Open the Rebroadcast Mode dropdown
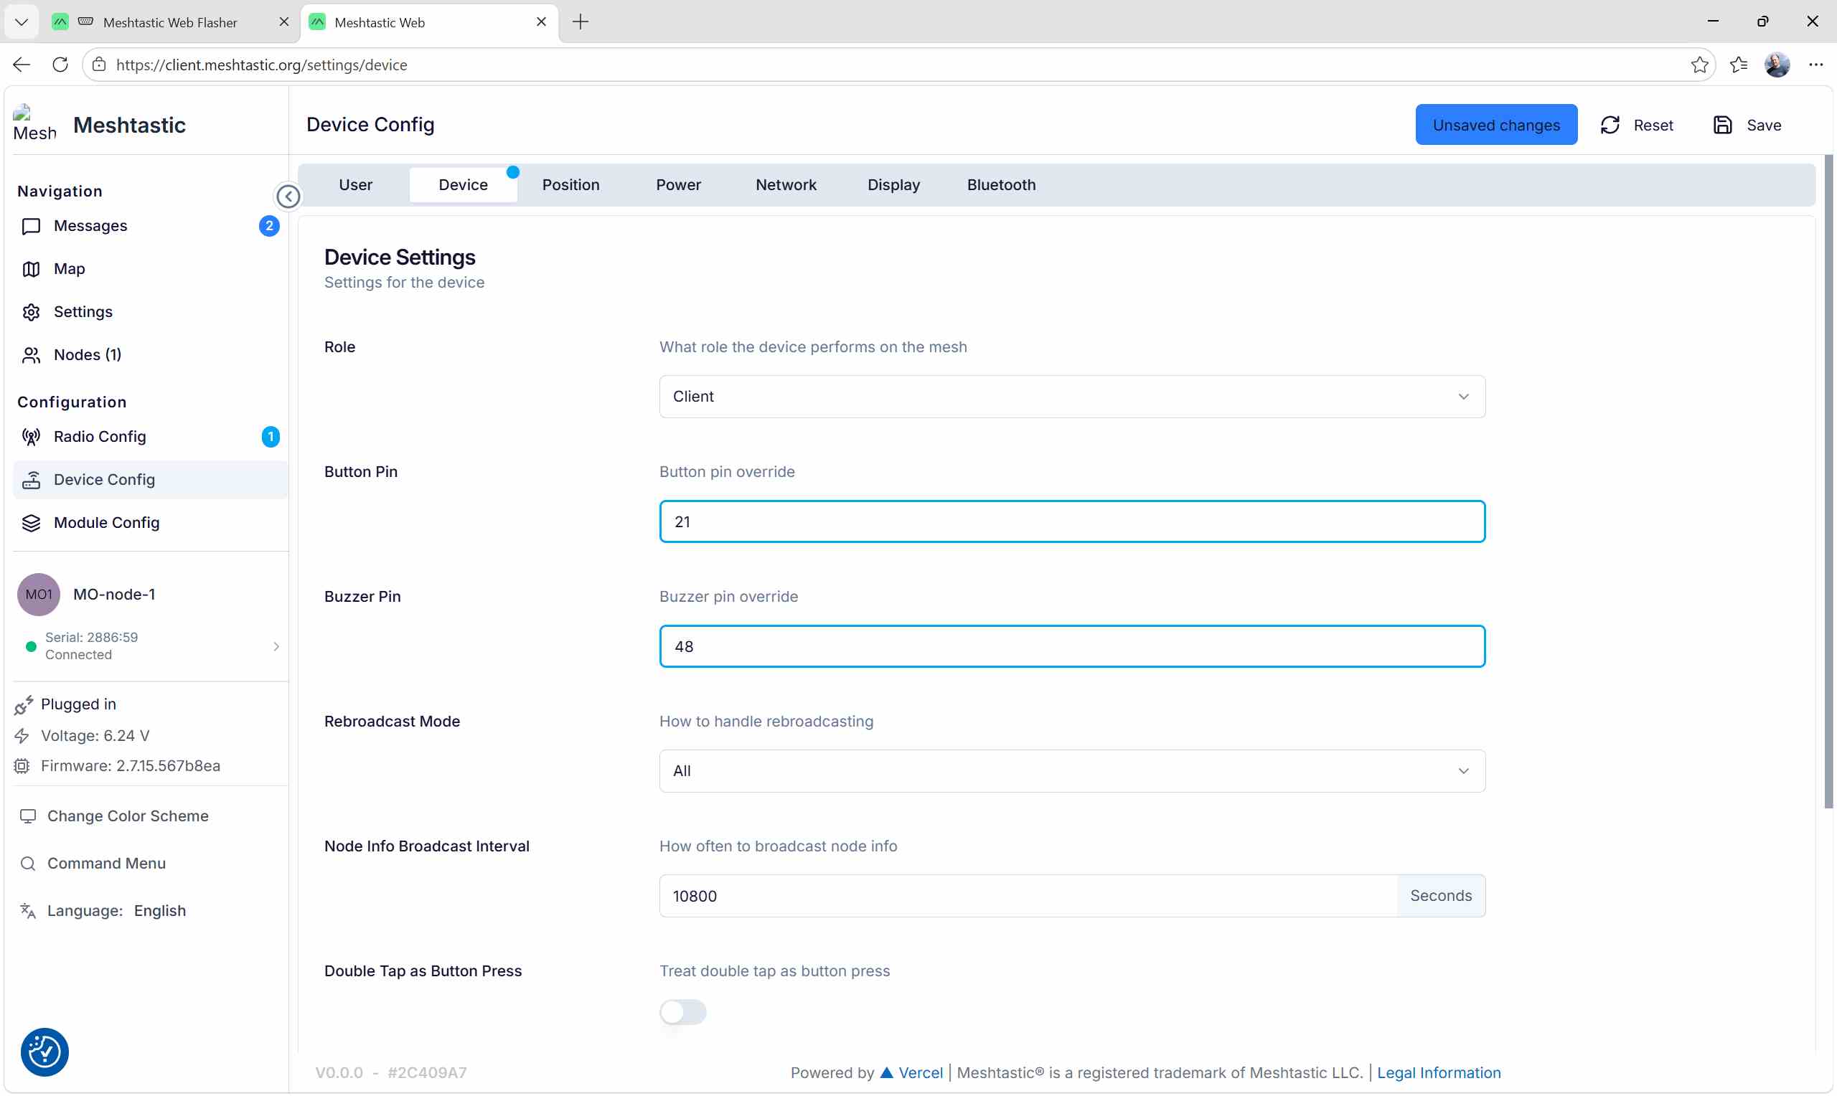The width and height of the screenshot is (1837, 1096). point(1072,771)
